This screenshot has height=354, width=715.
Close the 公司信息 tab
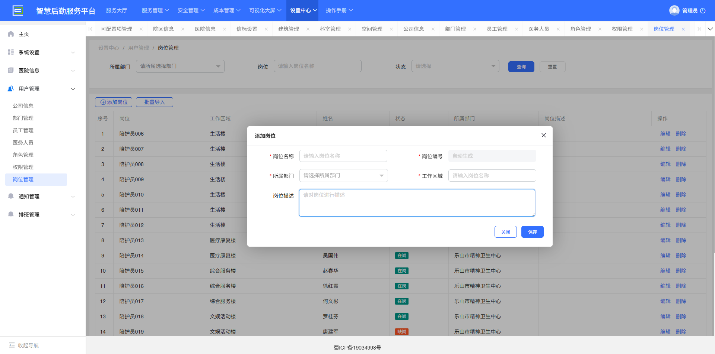click(x=433, y=29)
